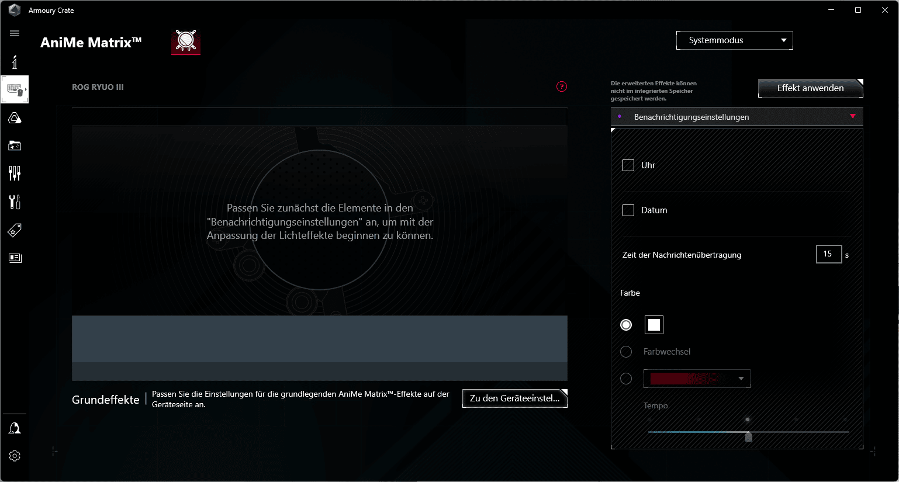Collapse the Benachrichtigungseinstellungen section

(853, 117)
